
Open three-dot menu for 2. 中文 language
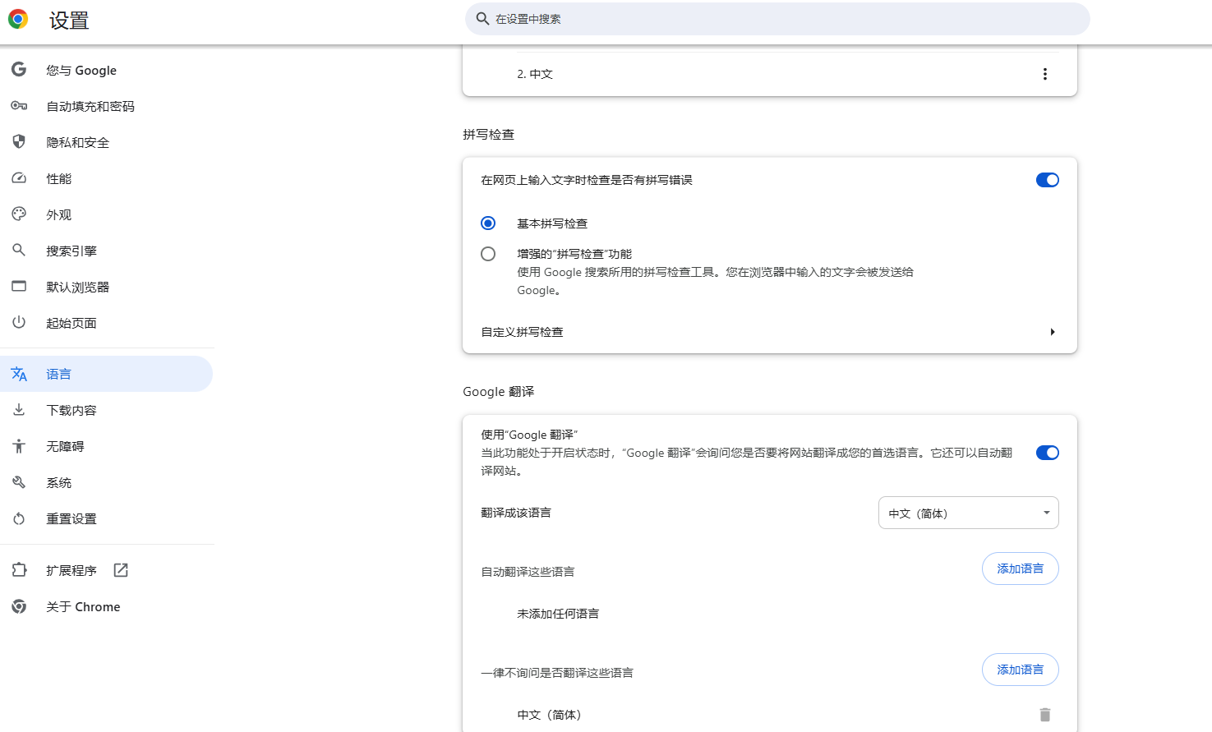(x=1045, y=74)
